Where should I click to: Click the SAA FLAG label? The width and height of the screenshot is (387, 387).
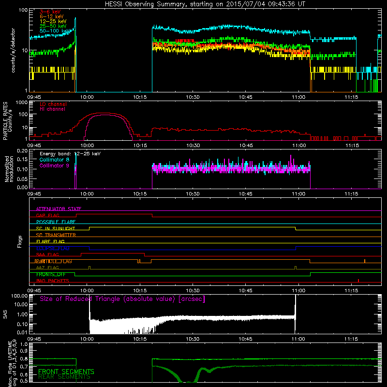[x=47, y=254]
